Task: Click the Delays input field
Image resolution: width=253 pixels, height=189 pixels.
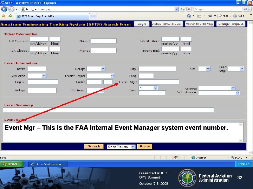Action: coord(42,90)
